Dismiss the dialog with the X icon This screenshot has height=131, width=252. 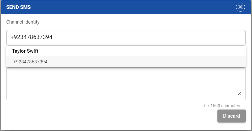[x=240, y=7]
